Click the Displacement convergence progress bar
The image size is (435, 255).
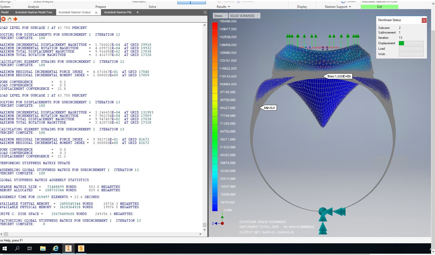coord(411,43)
